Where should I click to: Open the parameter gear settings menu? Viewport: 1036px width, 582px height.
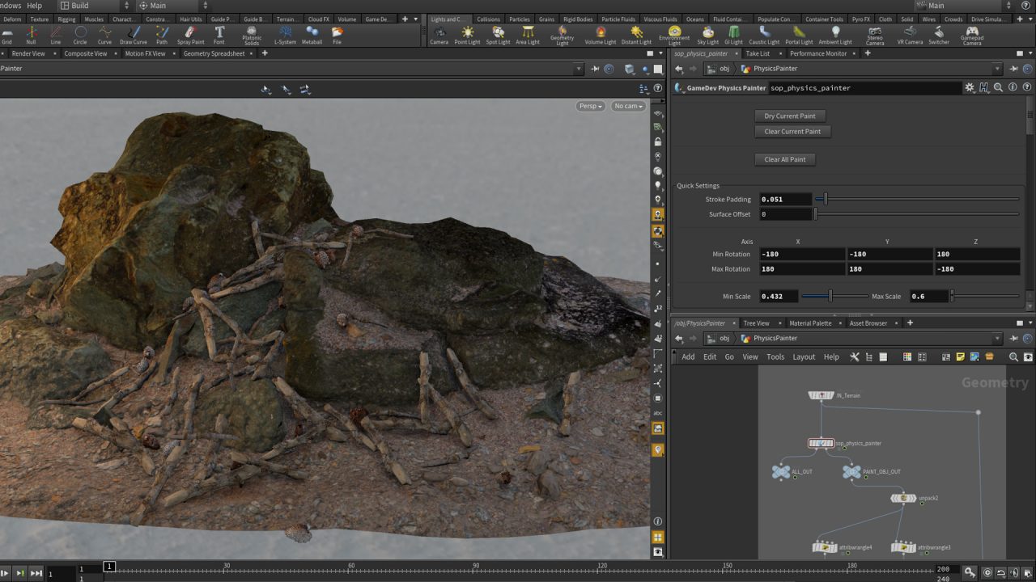point(970,87)
